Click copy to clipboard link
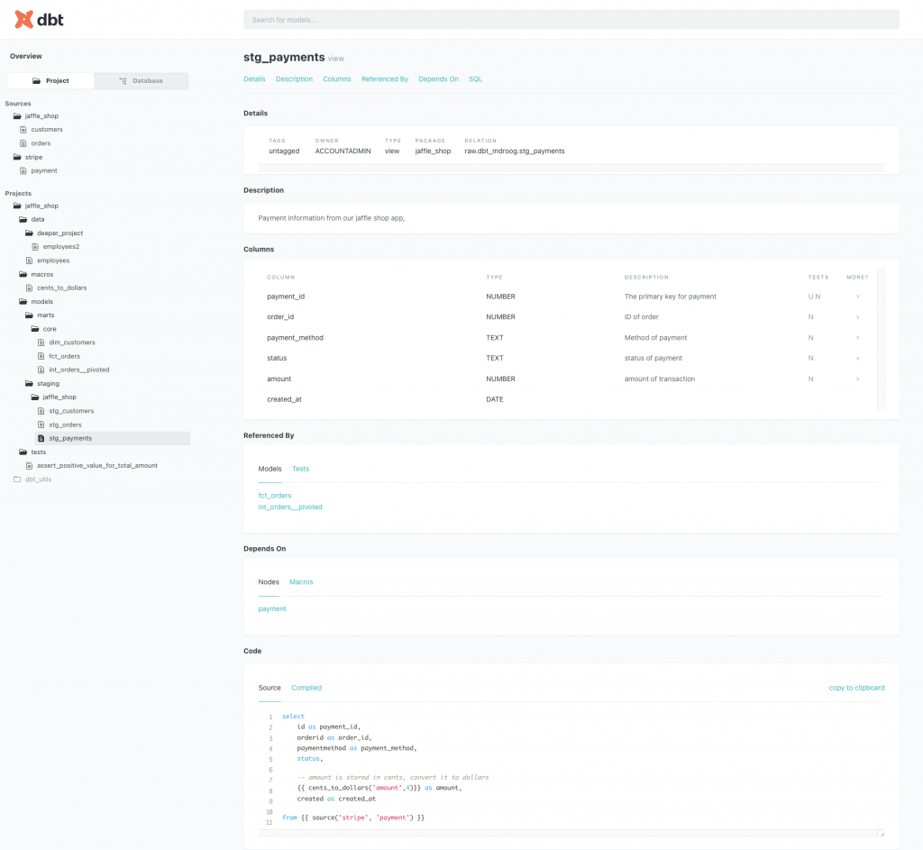Image resolution: width=923 pixels, height=850 pixels. [x=856, y=688]
